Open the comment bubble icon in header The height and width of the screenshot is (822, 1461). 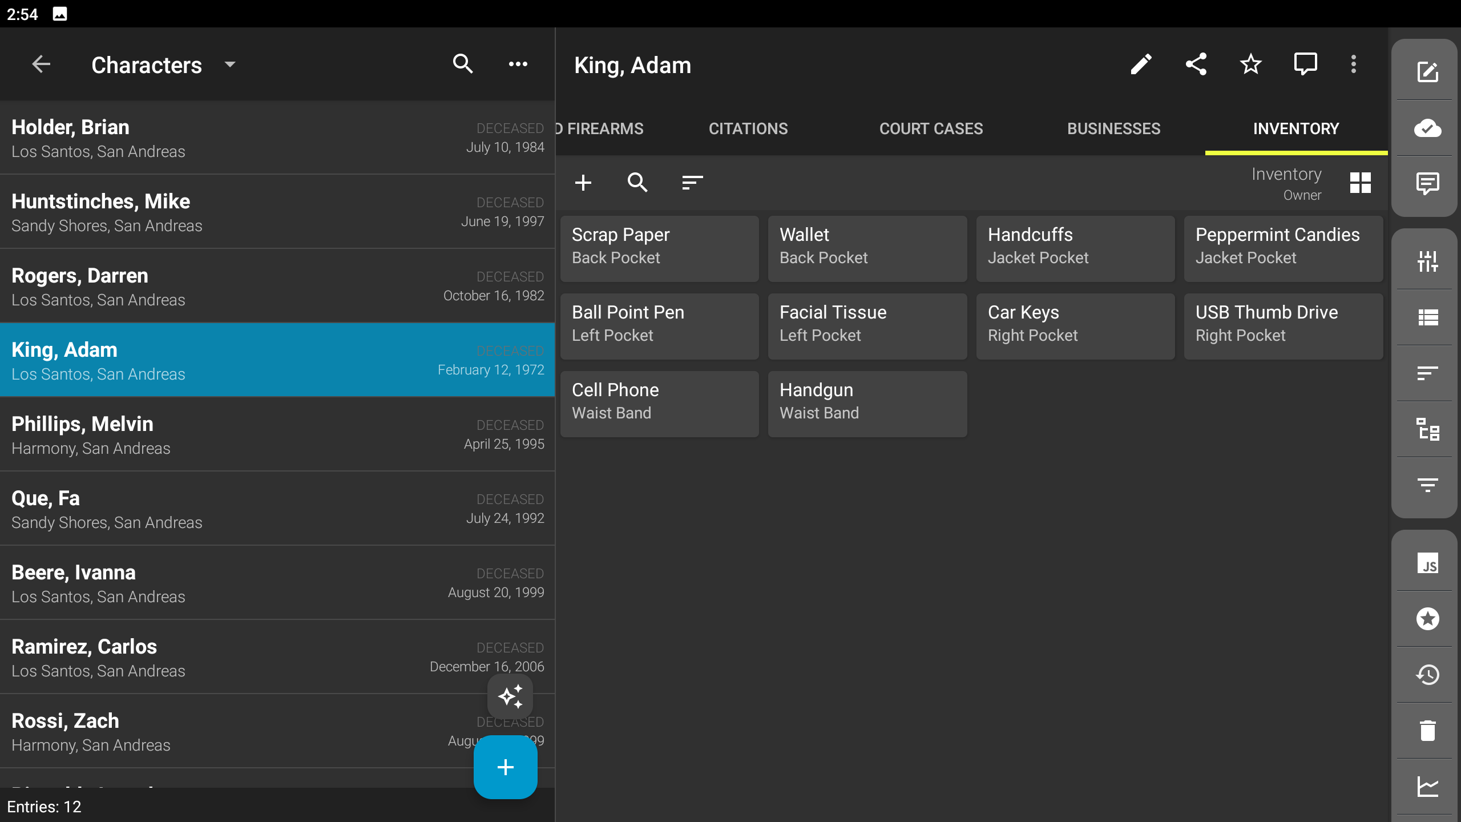(1305, 65)
